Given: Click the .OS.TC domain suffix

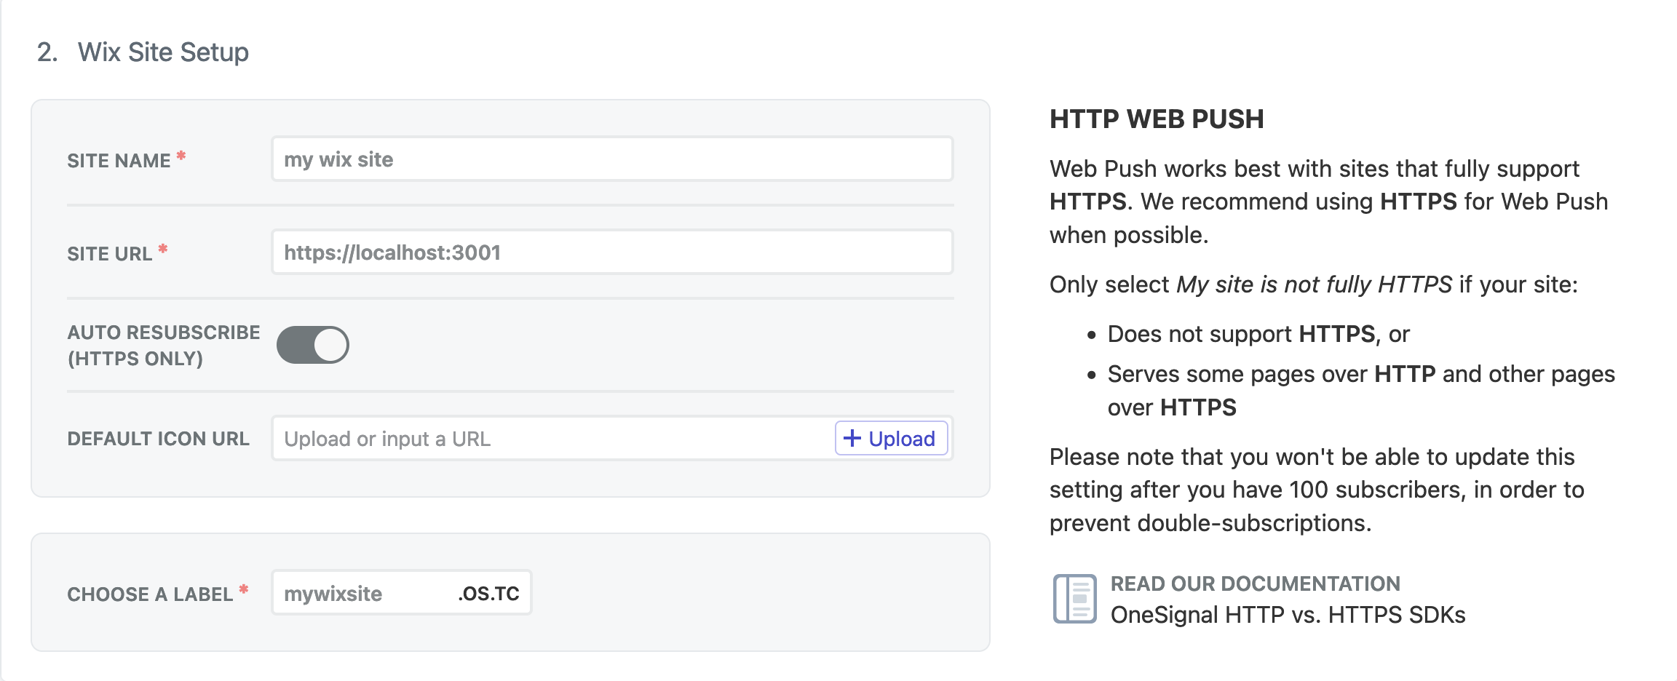Looking at the screenshot, I should pos(489,594).
